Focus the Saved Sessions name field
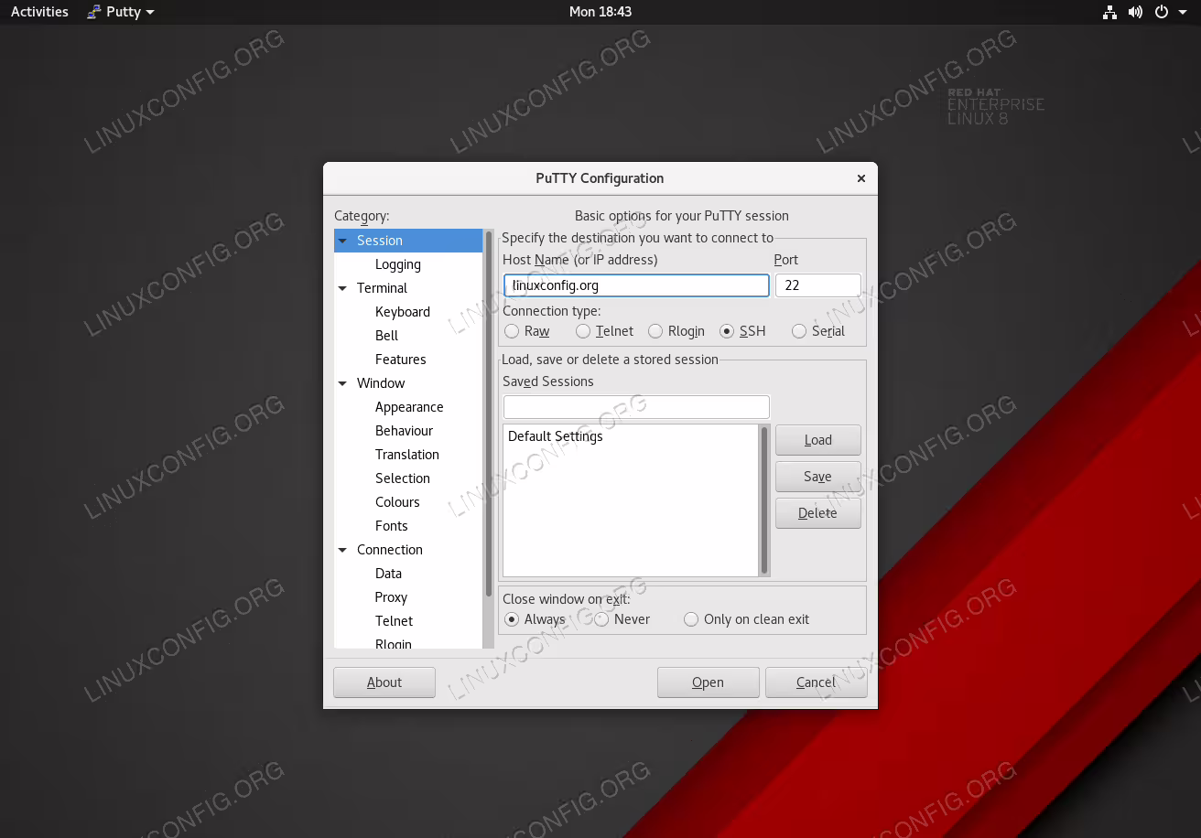The height and width of the screenshot is (838, 1201). [636, 407]
